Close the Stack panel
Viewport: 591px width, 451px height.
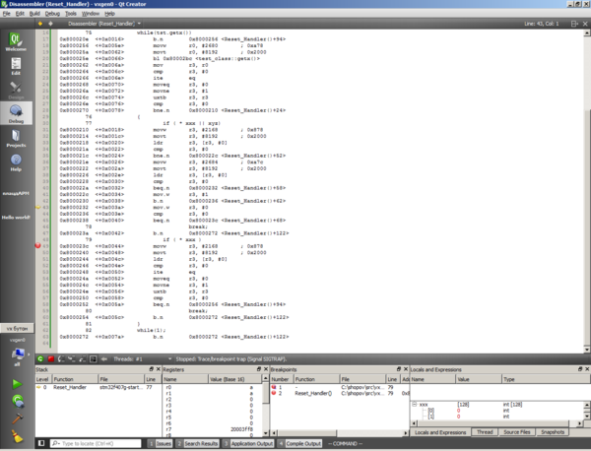159,369
